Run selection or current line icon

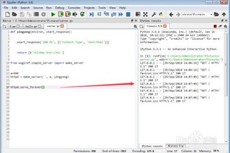(75, 15)
